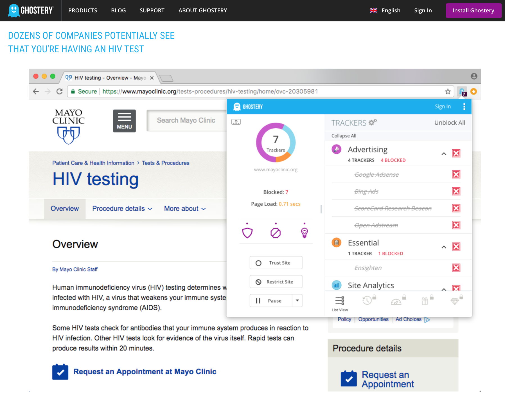This screenshot has height=396, width=505.
Task: Bookmark page with the star icon
Action: tap(448, 91)
